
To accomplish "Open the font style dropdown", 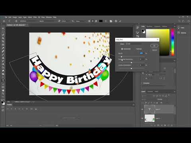I will point(47,21).
